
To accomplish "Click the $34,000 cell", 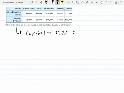I will 60,13.
